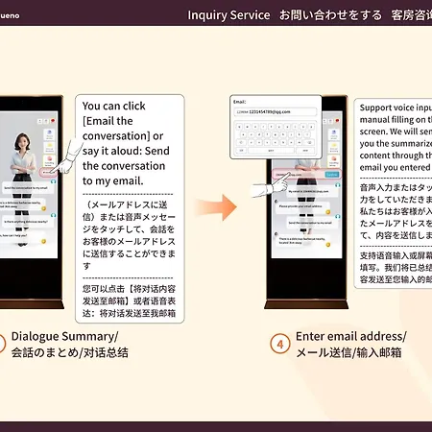Tap the blue service card on the Enter email kiosk
Screen dimensions: 432x432
click(x=333, y=134)
